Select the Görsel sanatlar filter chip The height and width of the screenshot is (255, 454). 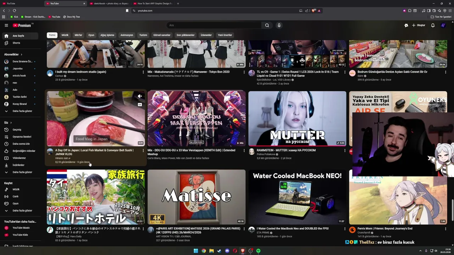pos(162,35)
